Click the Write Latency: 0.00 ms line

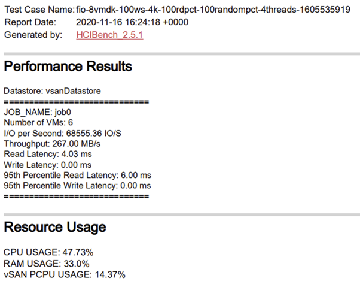[x=48, y=165]
